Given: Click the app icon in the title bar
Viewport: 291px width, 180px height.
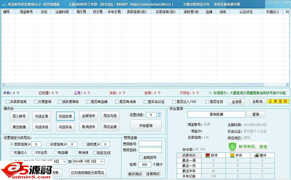Looking at the screenshot, I should click(4, 5).
